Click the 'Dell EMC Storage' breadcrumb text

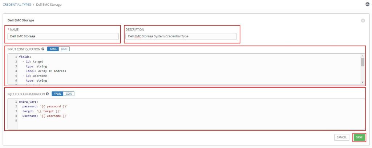49,4
